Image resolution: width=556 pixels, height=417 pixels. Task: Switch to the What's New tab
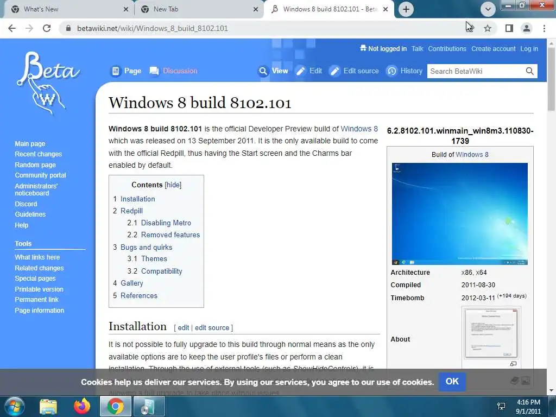click(x=67, y=9)
